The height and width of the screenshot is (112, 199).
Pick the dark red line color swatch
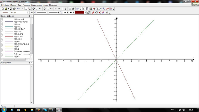tap(80, 12)
